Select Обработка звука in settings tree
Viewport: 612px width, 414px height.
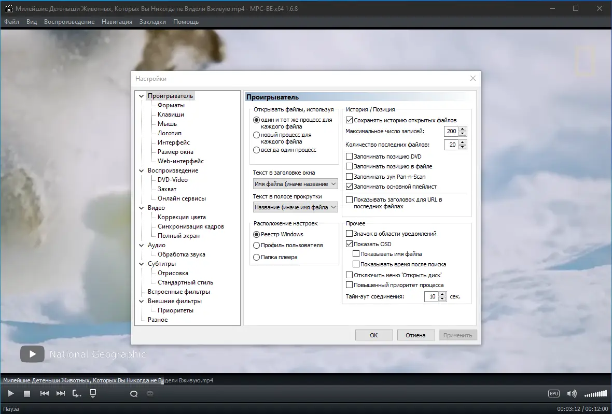(x=181, y=254)
